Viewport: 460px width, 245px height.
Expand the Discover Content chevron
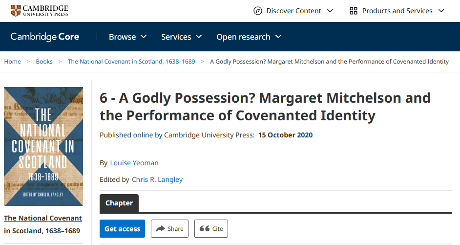pos(330,11)
